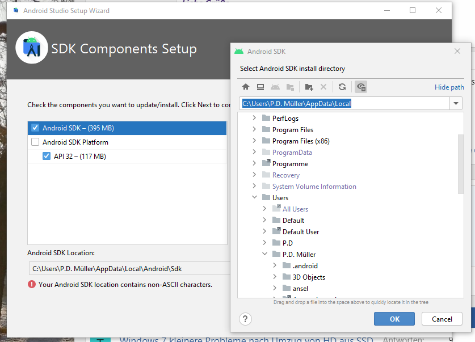Expand the ProgramData node
Screen dimensions: 475x342
(x=254, y=152)
